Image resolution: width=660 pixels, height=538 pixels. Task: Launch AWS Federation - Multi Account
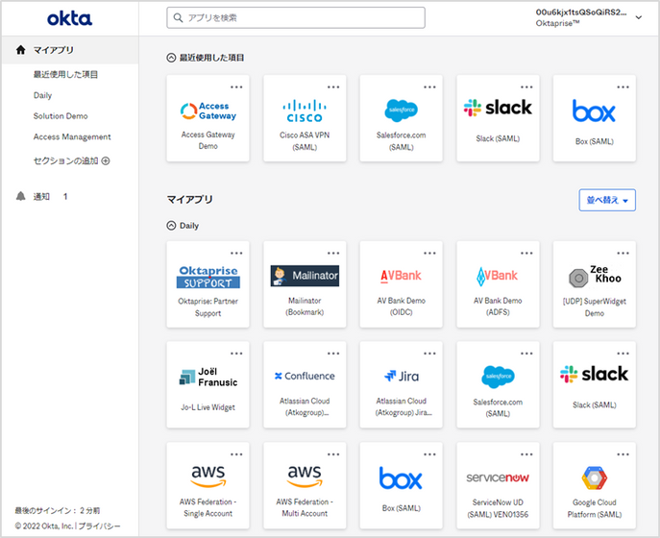305,485
